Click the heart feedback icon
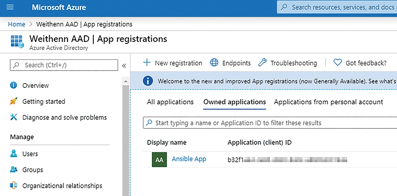Screen dimensions: 397x196 [337, 62]
